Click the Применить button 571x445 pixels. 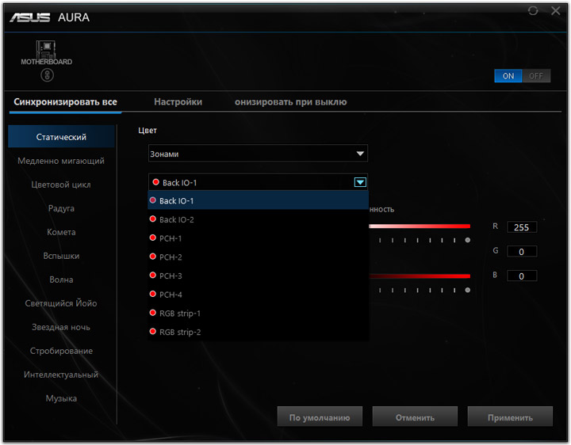[510, 416]
